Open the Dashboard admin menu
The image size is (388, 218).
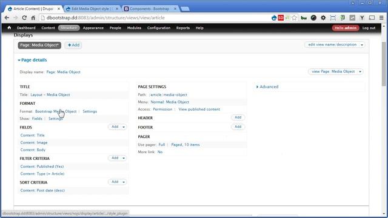[26, 28]
